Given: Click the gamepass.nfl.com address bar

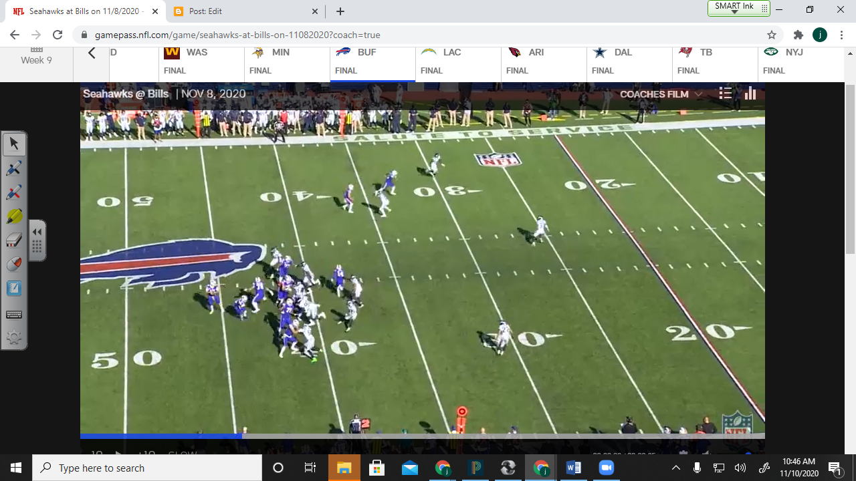Looking at the screenshot, I should (x=428, y=35).
